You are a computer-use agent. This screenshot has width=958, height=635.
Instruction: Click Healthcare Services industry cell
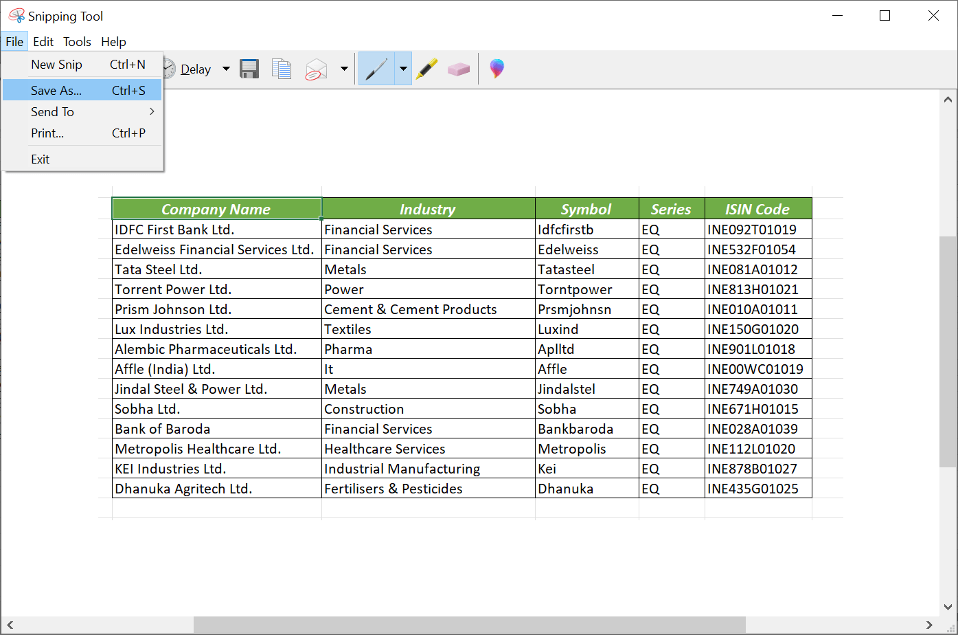tap(428, 449)
